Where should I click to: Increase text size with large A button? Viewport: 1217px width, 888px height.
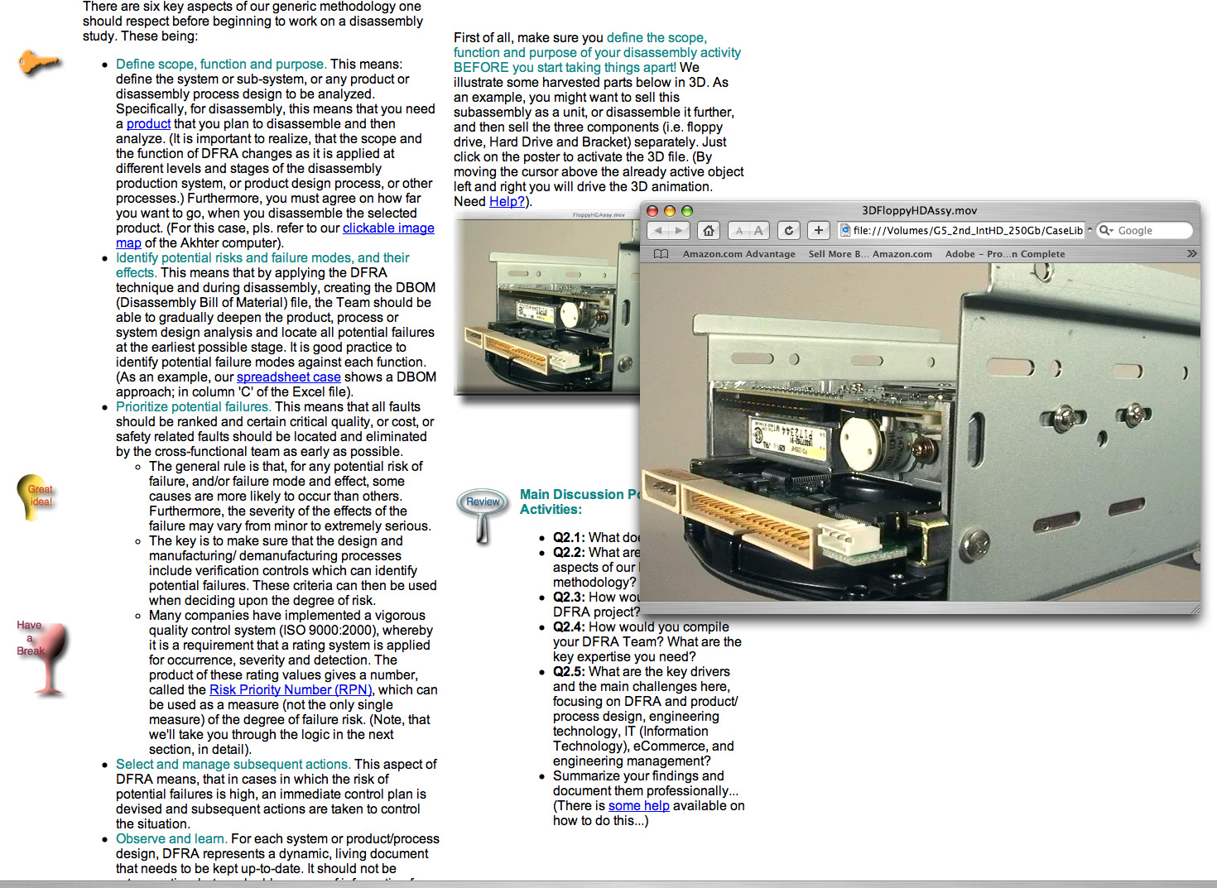[x=759, y=231]
